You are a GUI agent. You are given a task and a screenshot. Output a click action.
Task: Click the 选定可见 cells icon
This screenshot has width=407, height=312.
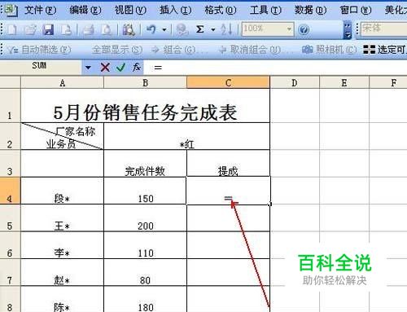click(369, 50)
